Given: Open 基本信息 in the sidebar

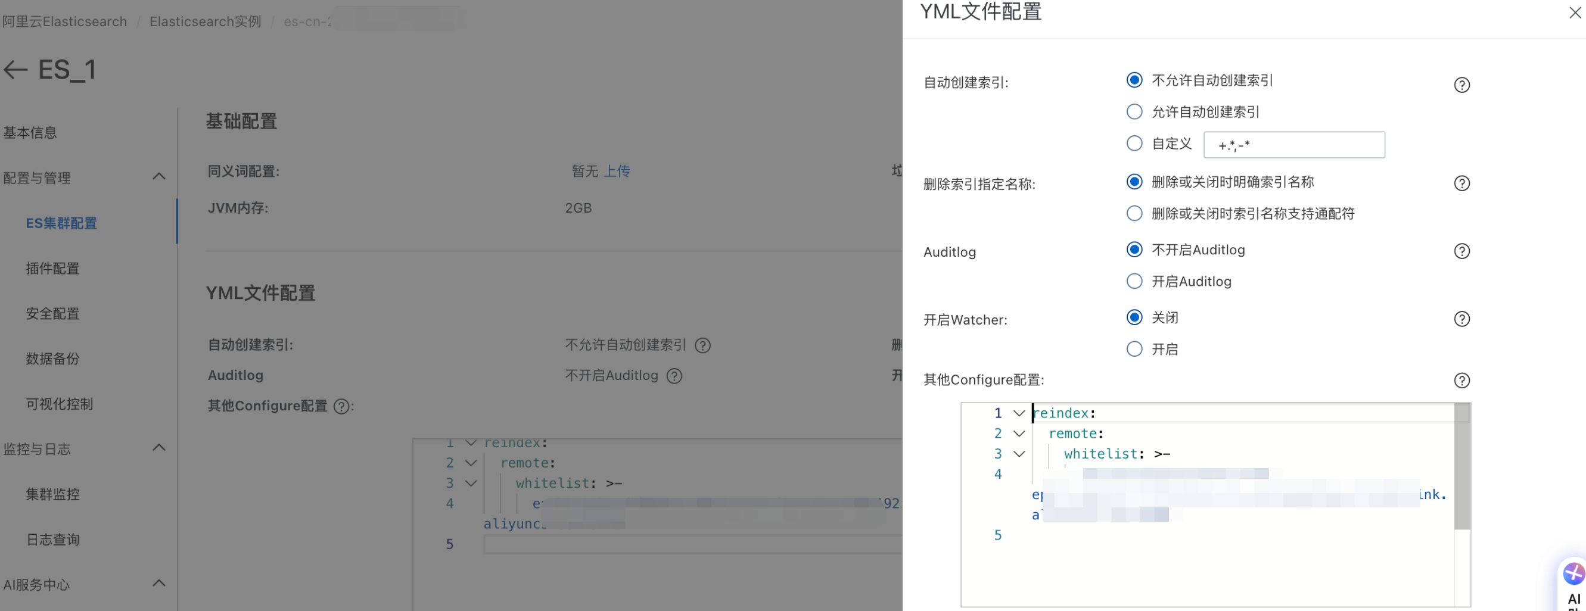Looking at the screenshot, I should 30,133.
